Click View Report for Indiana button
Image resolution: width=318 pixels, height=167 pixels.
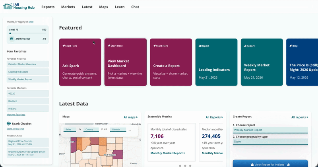(x=270, y=163)
